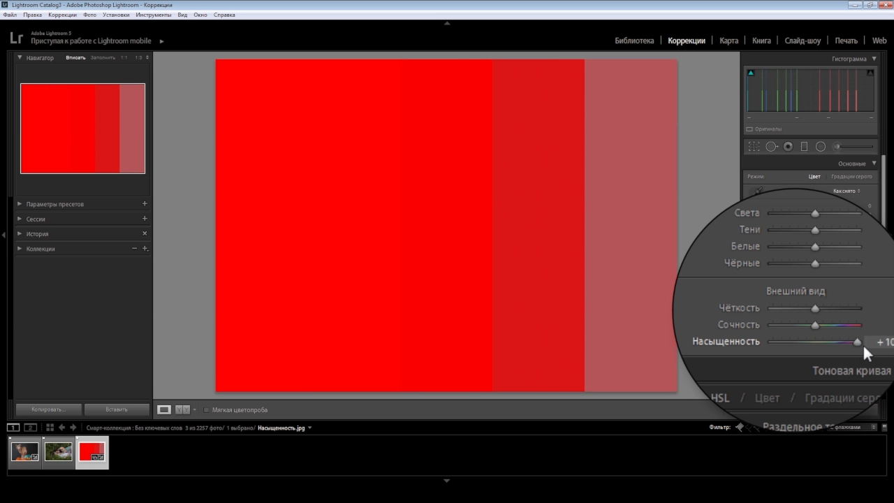Open Before/After view options arrow
This screenshot has width=894, height=503.
tap(195, 410)
